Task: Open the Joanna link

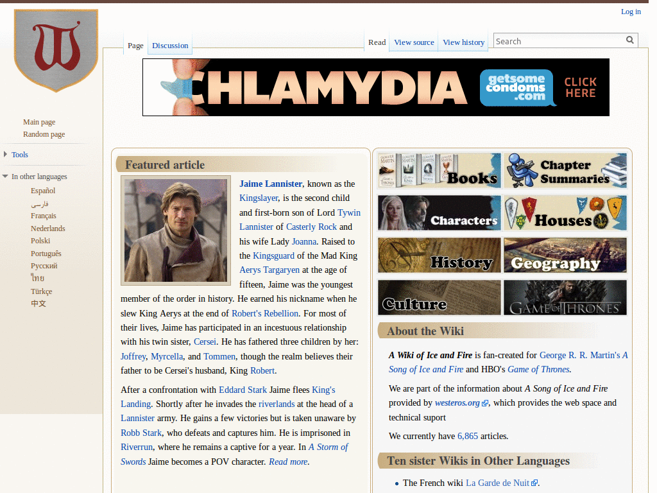Action: 303,241
